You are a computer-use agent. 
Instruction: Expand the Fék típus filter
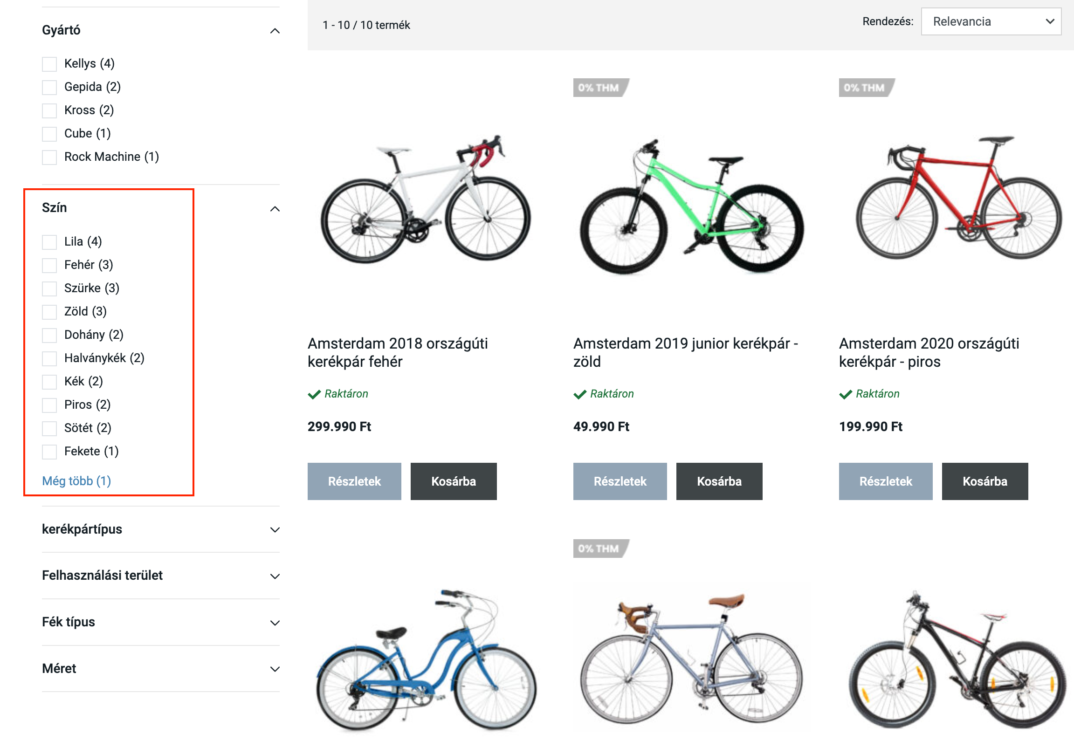pos(275,623)
